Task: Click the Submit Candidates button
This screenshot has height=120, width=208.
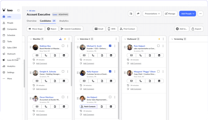Action: (x=71, y=29)
